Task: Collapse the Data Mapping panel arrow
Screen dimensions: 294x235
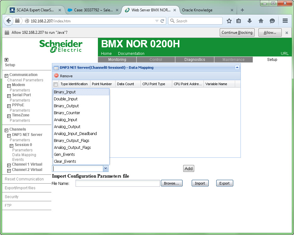Action: click(x=237, y=67)
